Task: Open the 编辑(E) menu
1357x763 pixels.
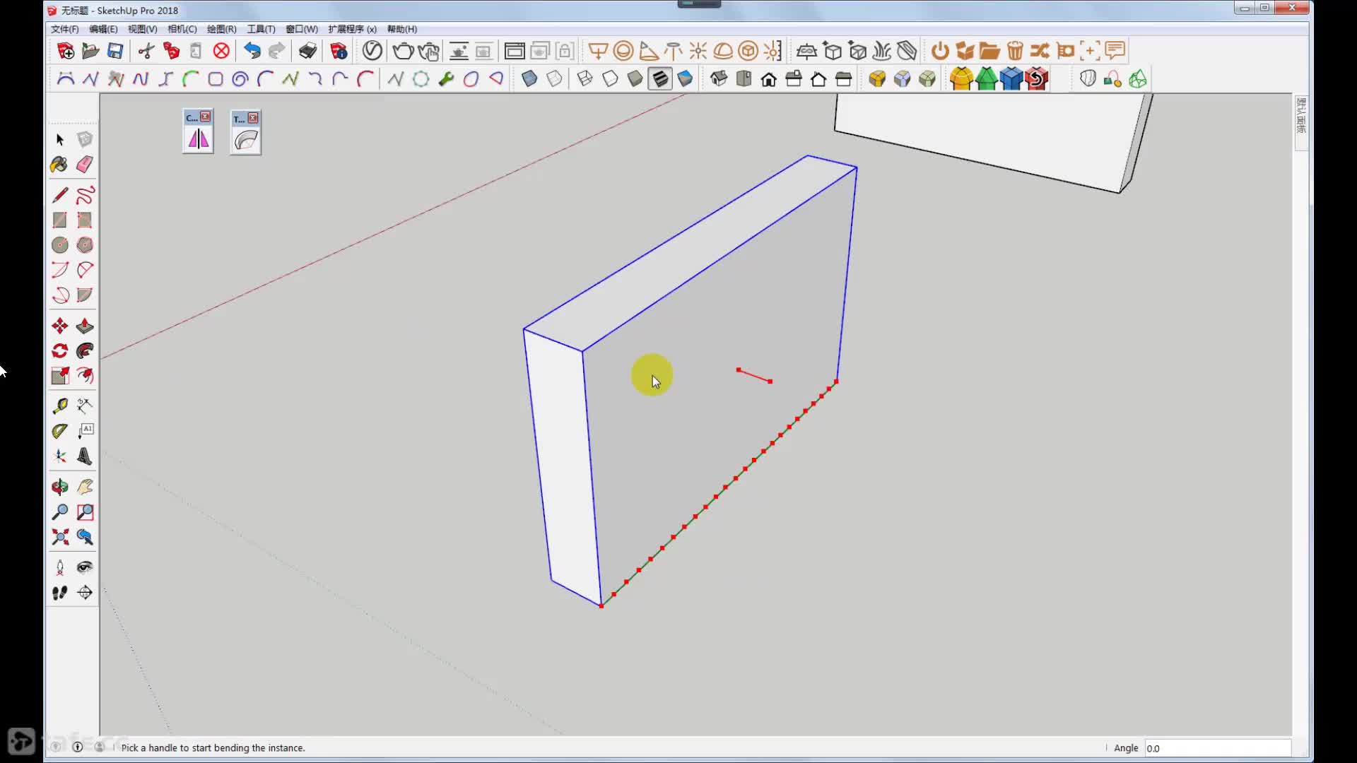Action: click(103, 29)
